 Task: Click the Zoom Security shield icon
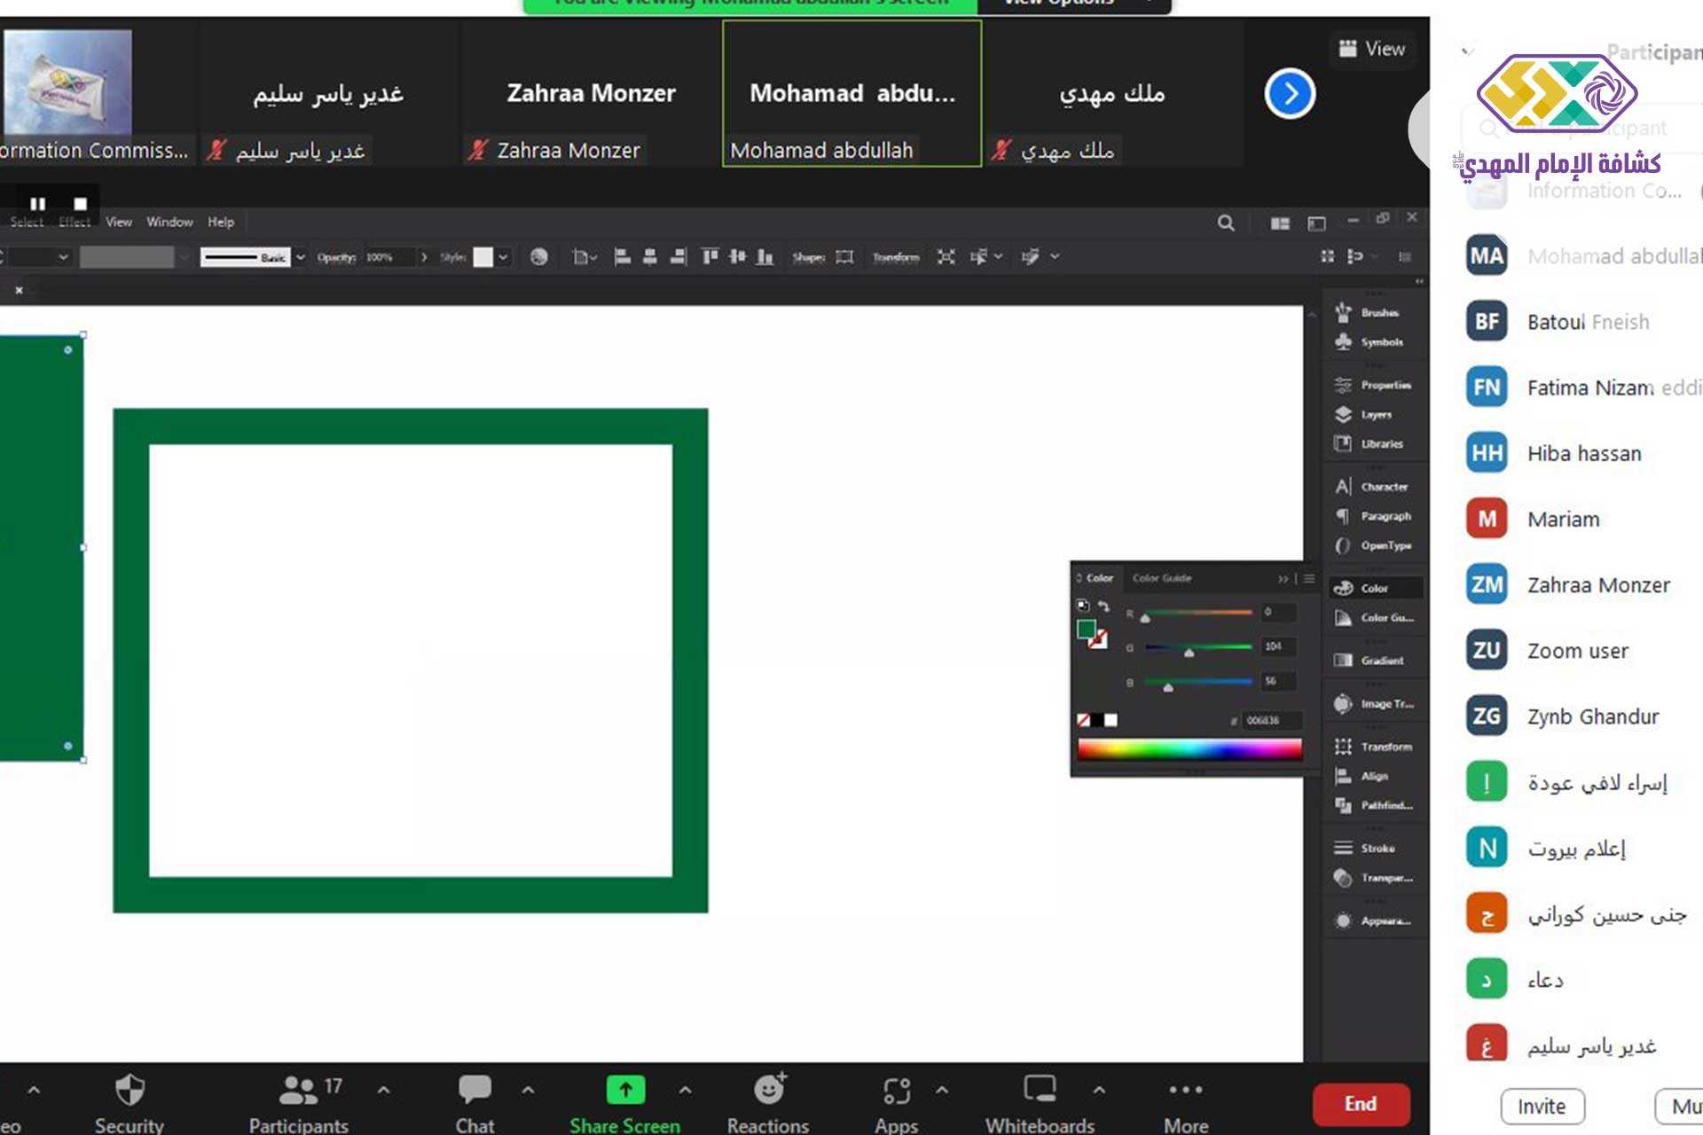(129, 1091)
